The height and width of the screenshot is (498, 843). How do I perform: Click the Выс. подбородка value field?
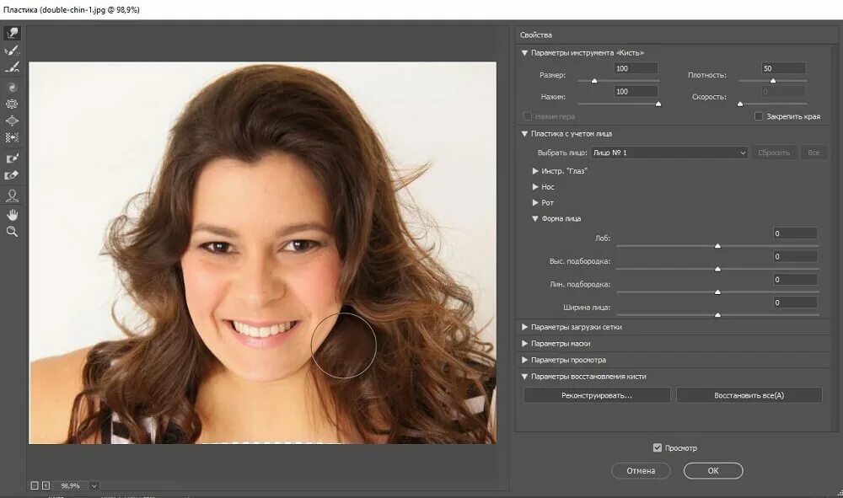pos(795,256)
